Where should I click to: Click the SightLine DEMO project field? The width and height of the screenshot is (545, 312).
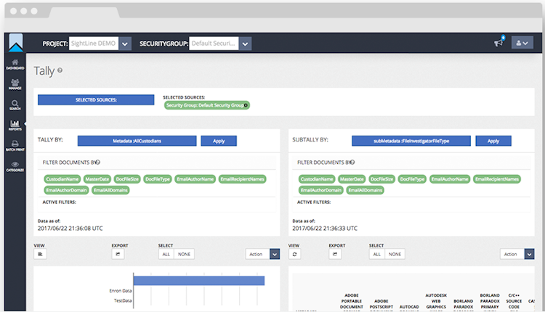[94, 44]
